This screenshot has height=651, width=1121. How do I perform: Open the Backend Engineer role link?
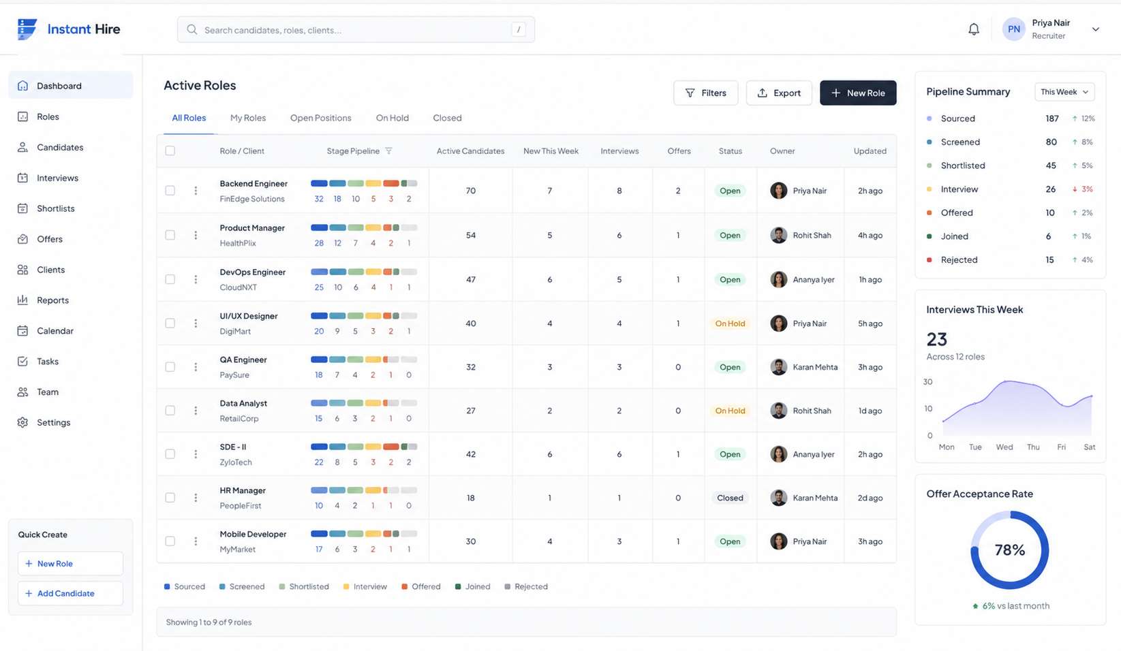point(254,184)
